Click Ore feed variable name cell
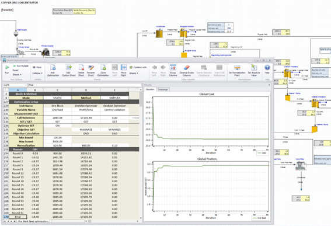 [57, 110]
